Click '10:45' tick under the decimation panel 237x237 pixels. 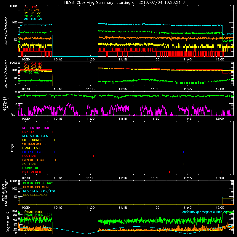pyautogui.click(x=58, y=208)
